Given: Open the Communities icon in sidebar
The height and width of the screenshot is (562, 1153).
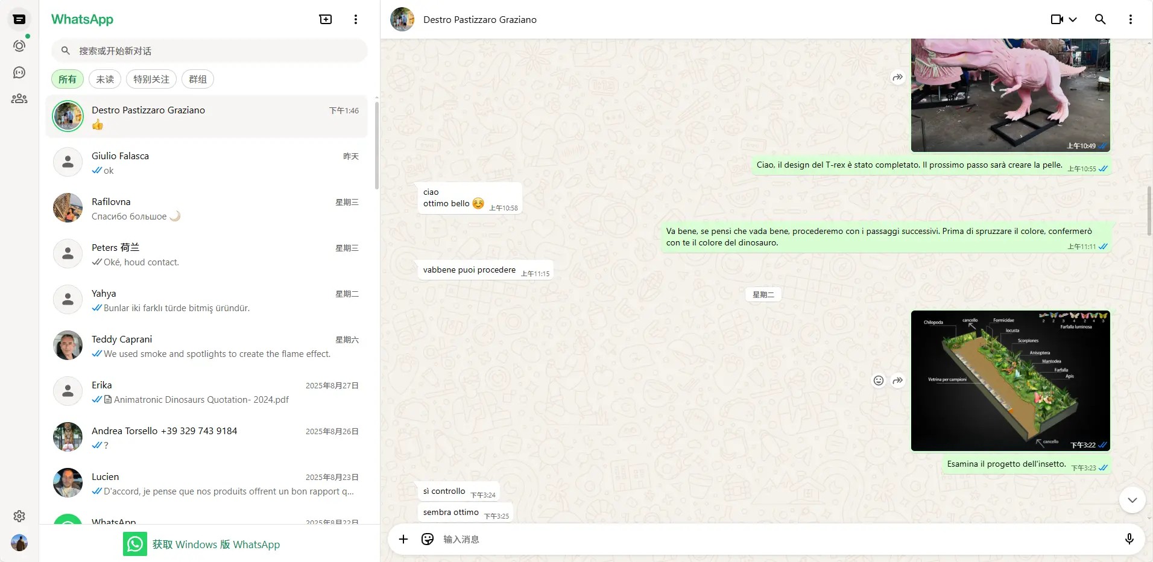Looking at the screenshot, I should click(x=19, y=99).
